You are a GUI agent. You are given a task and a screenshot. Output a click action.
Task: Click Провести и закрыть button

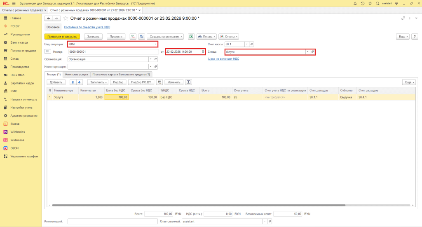(62, 36)
